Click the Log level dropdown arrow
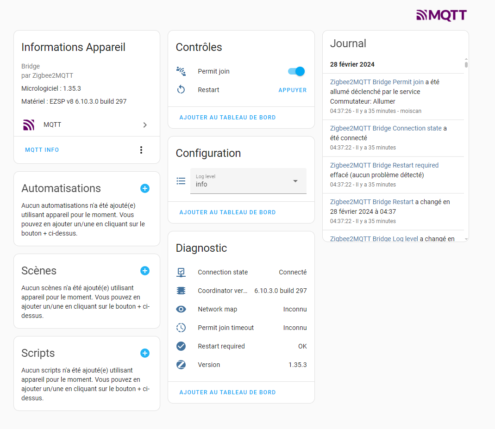Screen dimensions: 495x429 click(x=295, y=181)
